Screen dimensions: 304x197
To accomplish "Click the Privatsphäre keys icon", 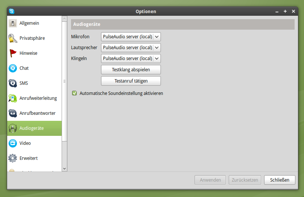I will pyautogui.click(x=13, y=38).
